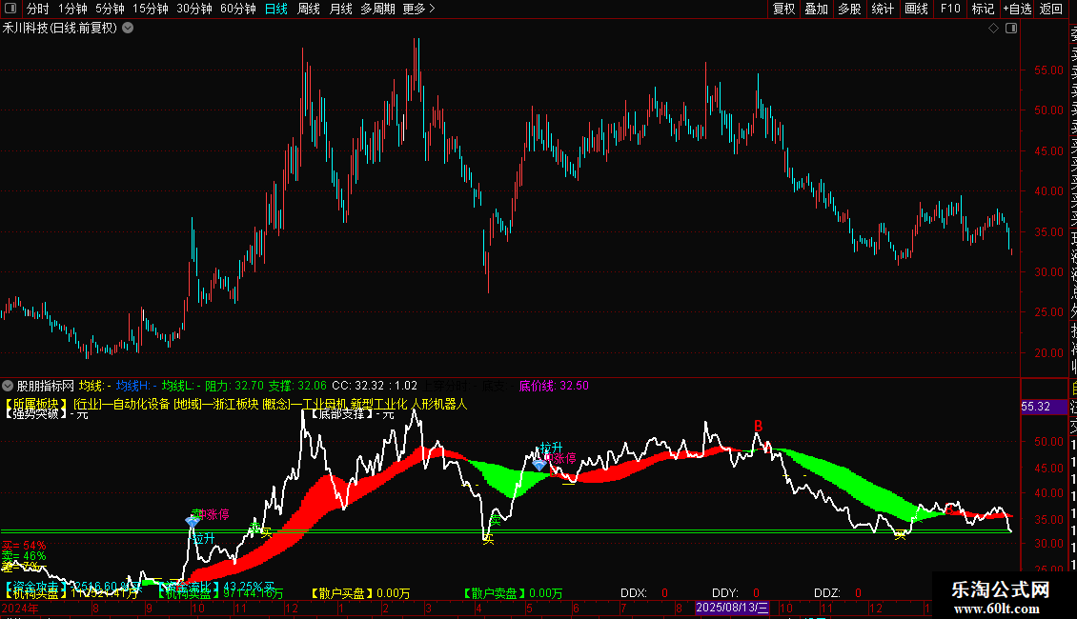Screen dimensions: 1077x619
Task: Click the 55.32 price marker box
Action: 1044,407
